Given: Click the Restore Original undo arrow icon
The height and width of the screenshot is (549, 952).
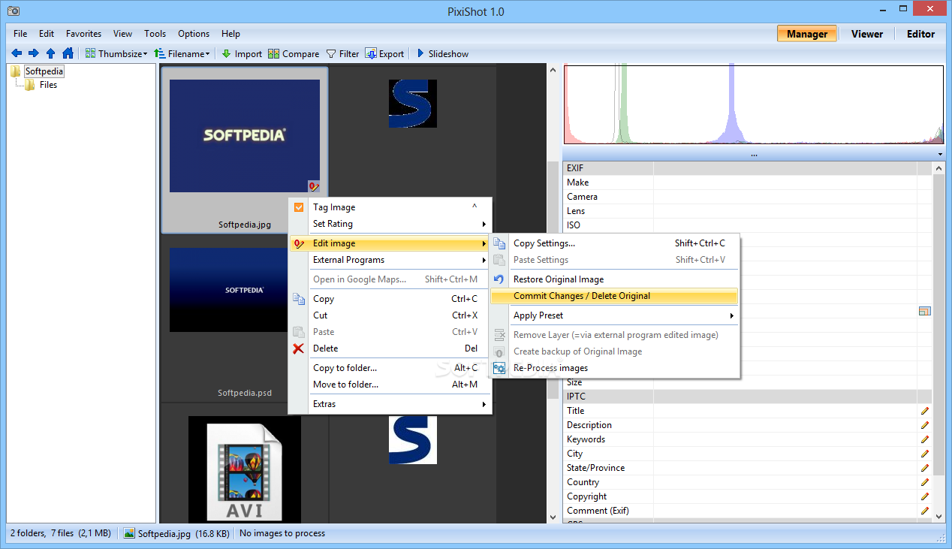Looking at the screenshot, I should (x=499, y=279).
